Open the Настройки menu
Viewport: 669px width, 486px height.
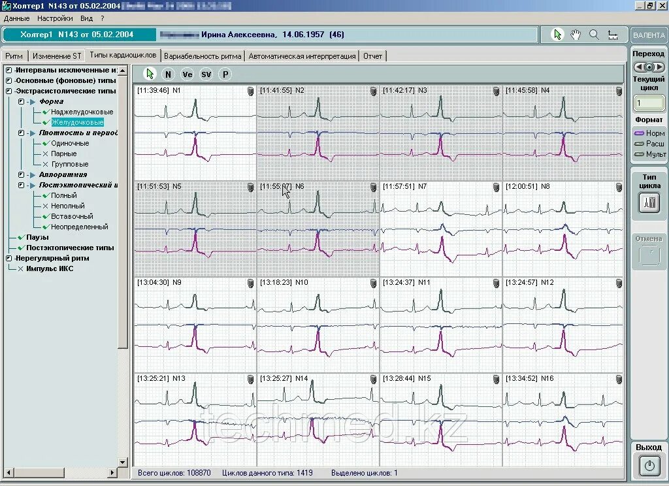click(x=55, y=18)
